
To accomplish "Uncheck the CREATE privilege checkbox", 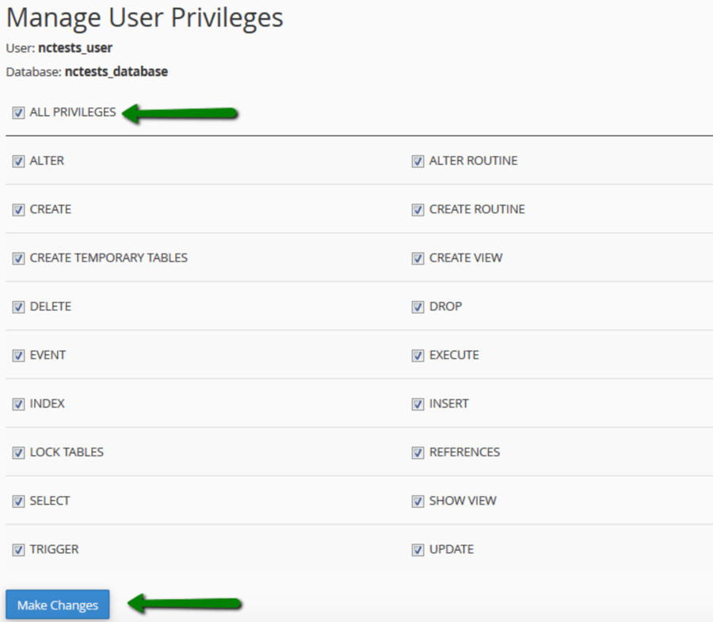I will coord(18,210).
